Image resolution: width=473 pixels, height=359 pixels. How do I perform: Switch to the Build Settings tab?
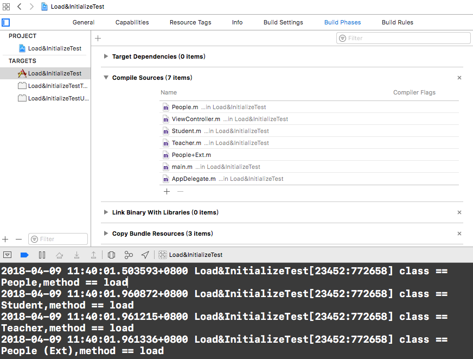(283, 22)
